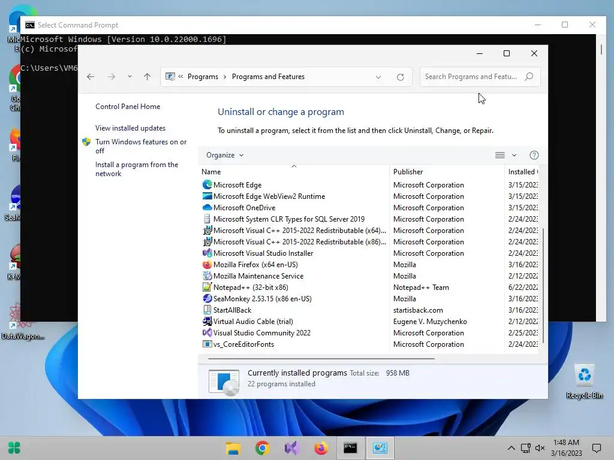
Task: Open the Recycle Bin desktop icon
Action: click(584, 382)
